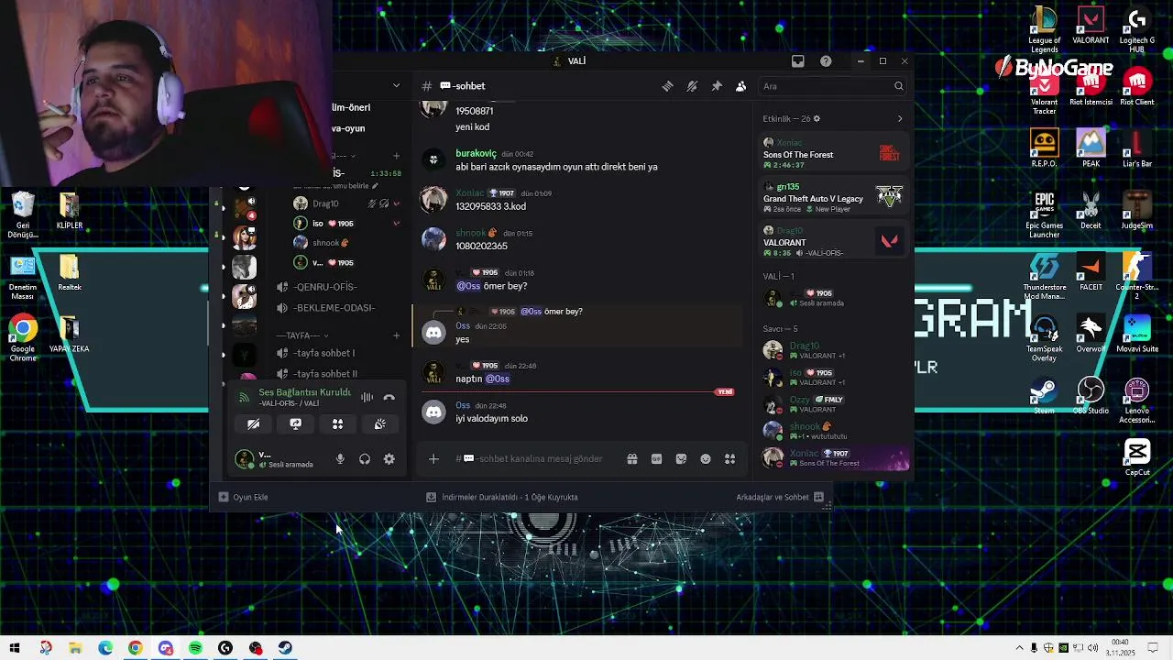The image size is (1173, 660).
Task: Mute the microphone
Action: coord(340,459)
